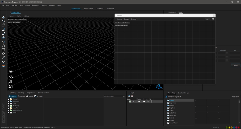Image resolution: width=241 pixels, height=129 pixels.
Task: Click the Release all button
Action: click(235, 97)
